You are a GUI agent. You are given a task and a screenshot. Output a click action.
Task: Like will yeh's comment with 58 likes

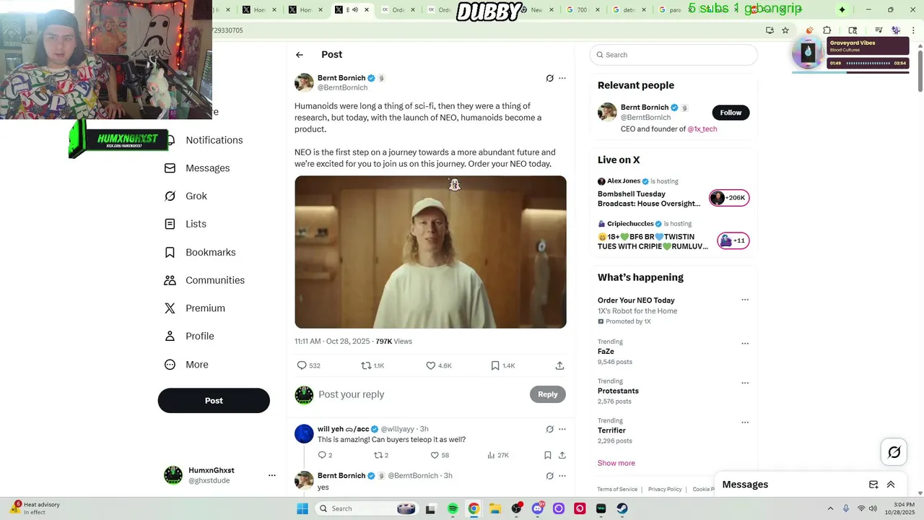[x=435, y=455]
